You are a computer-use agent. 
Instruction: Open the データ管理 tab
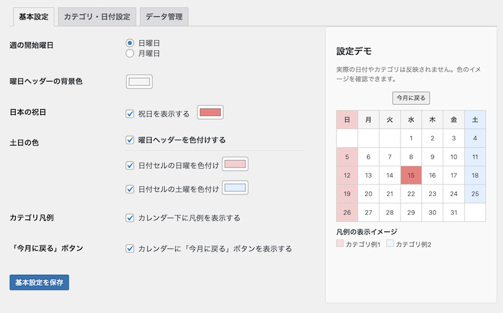click(x=163, y=17)
